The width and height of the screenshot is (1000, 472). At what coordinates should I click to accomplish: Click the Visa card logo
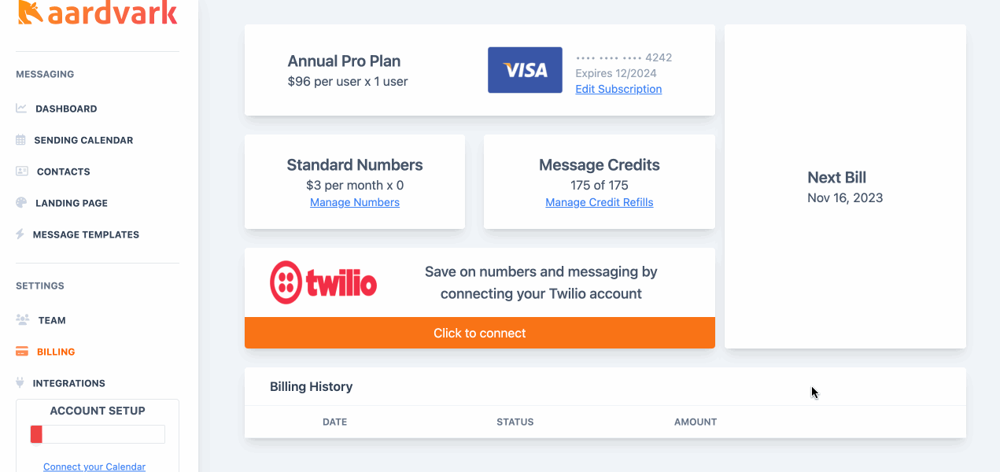525,70
